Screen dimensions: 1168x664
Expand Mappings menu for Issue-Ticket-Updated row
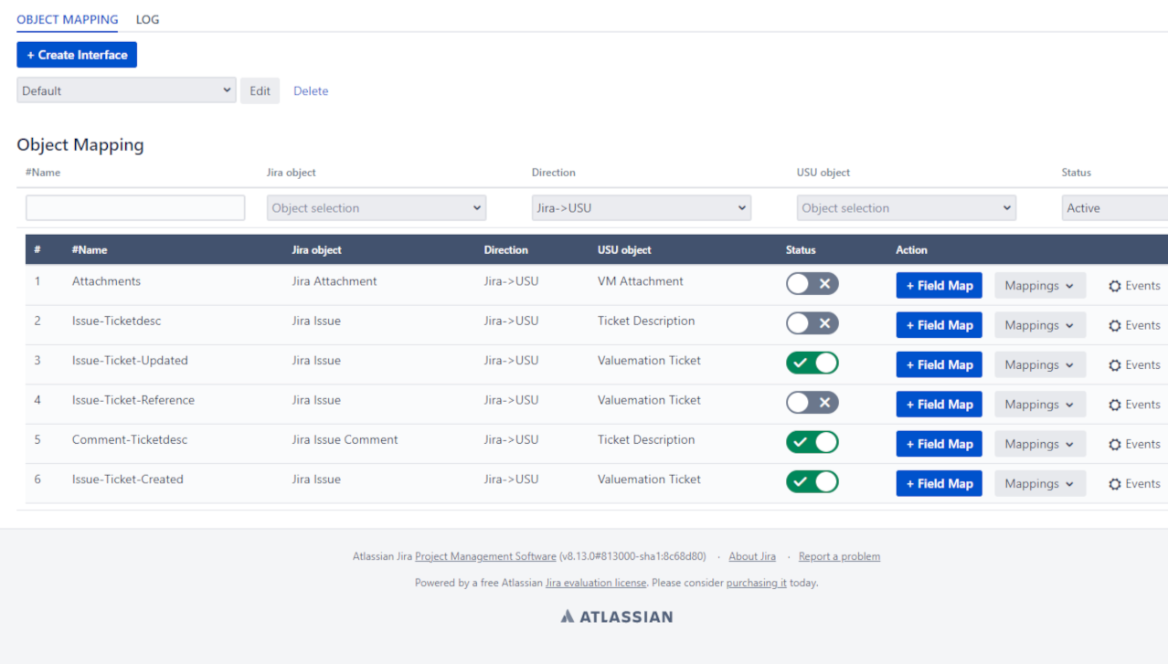click(x=1040, y=364)
